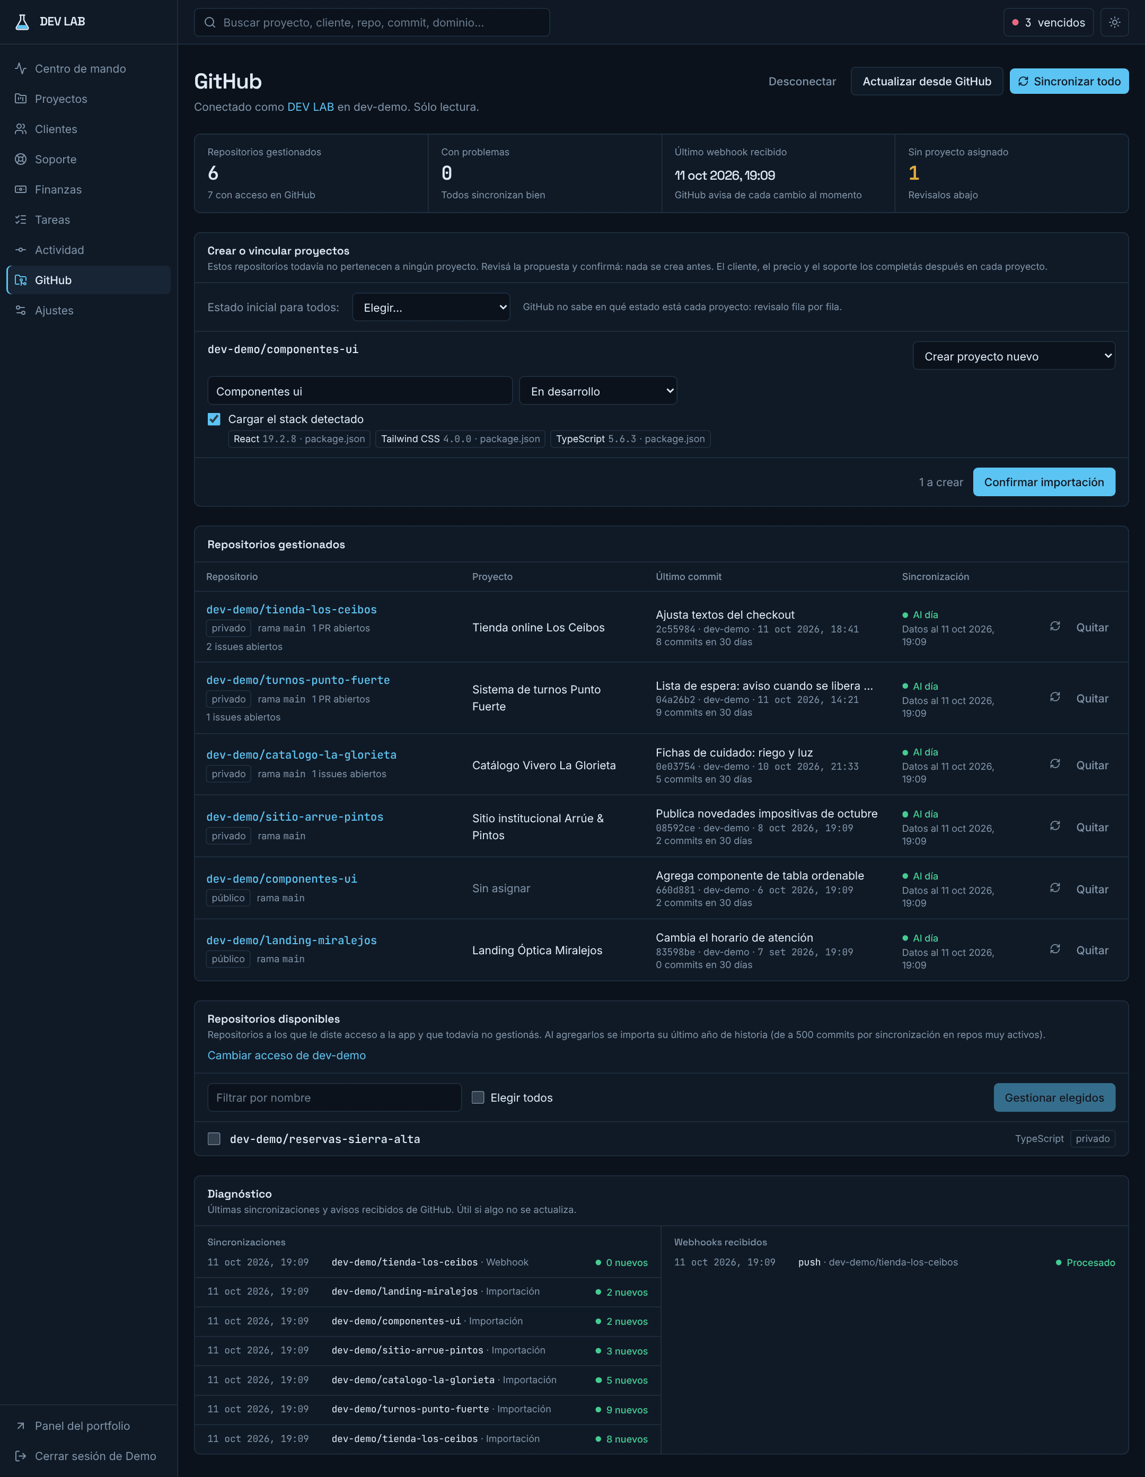Screen dimensions: 1145x1477
Task: Open the Crear proyecto nuevo dropdown
Action: coord(1014,356)
